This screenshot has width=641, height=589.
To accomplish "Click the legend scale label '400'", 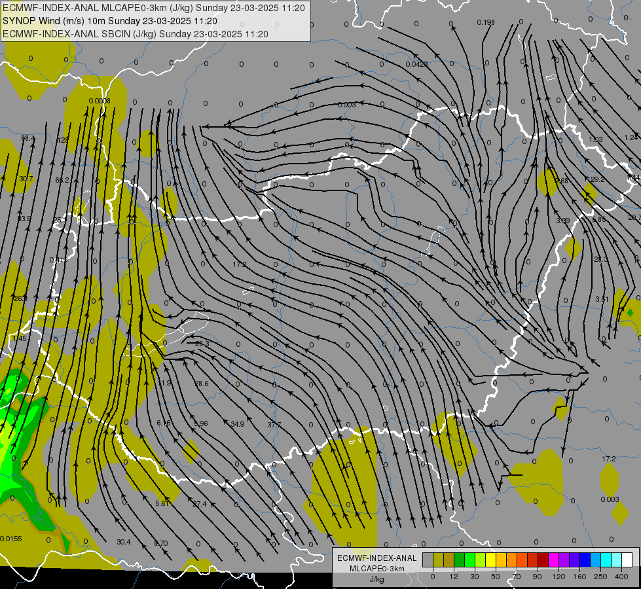I will [x=621, y=577].
